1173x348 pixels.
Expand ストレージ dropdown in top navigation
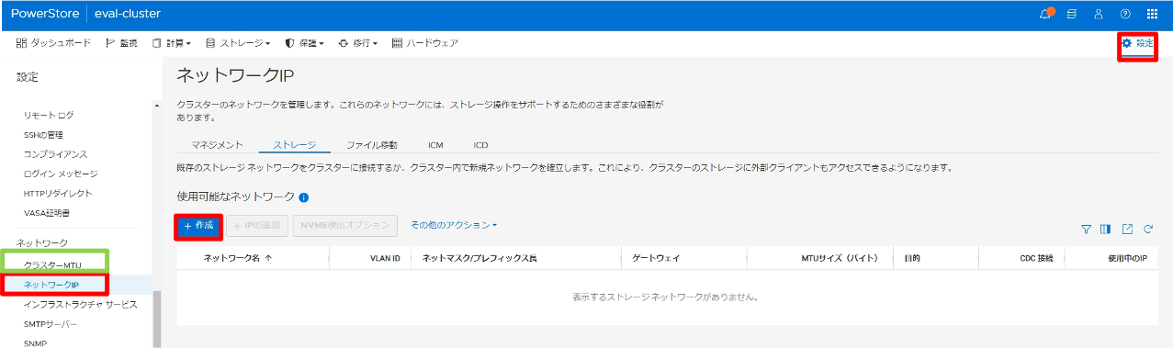(238, 43)
